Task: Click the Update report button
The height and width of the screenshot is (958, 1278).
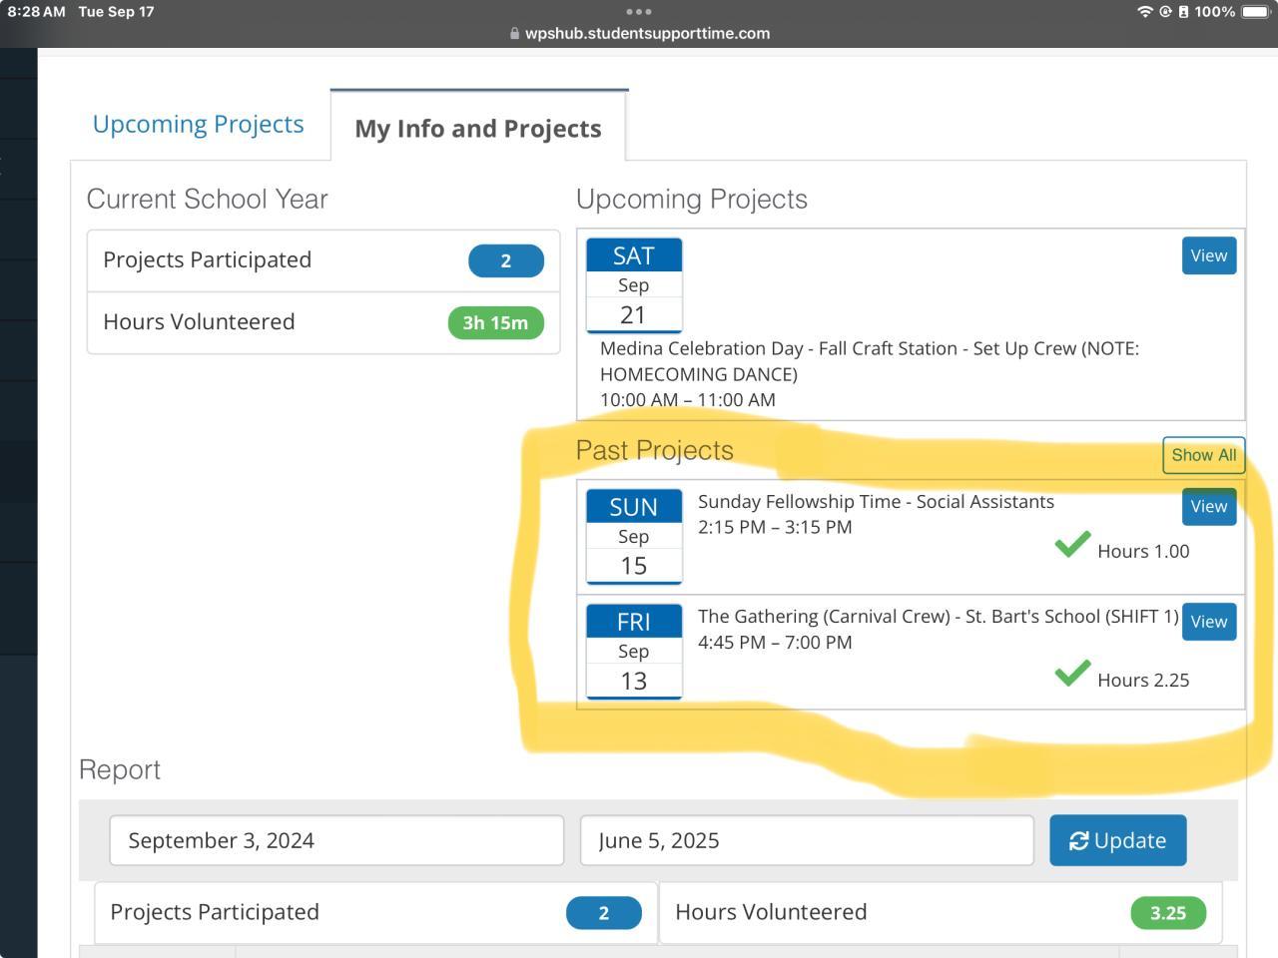Action: coord(1117,840)
